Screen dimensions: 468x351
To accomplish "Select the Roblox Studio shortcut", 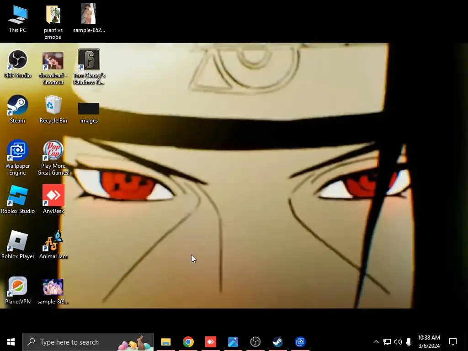I will 18,200.
